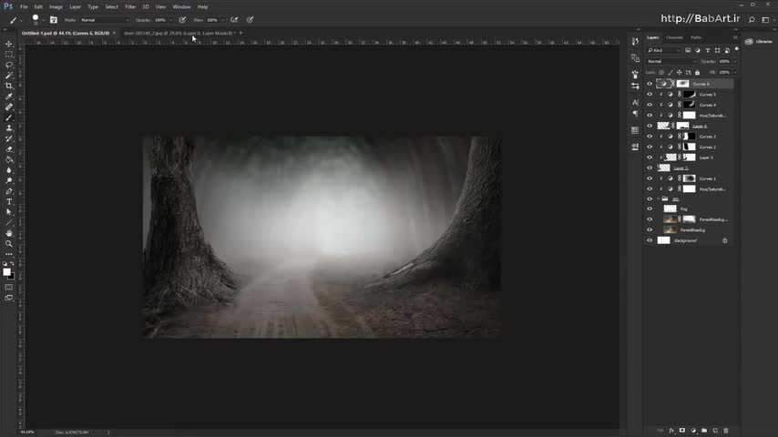Delete layer with trash icon

pyautogui.click(x=726, y=431)
